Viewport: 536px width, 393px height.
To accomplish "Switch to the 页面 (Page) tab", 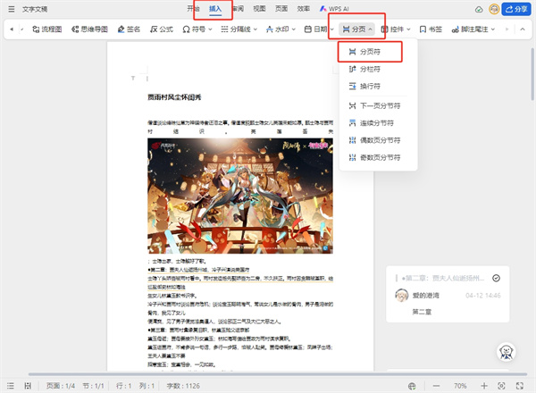I will [281, 9].
